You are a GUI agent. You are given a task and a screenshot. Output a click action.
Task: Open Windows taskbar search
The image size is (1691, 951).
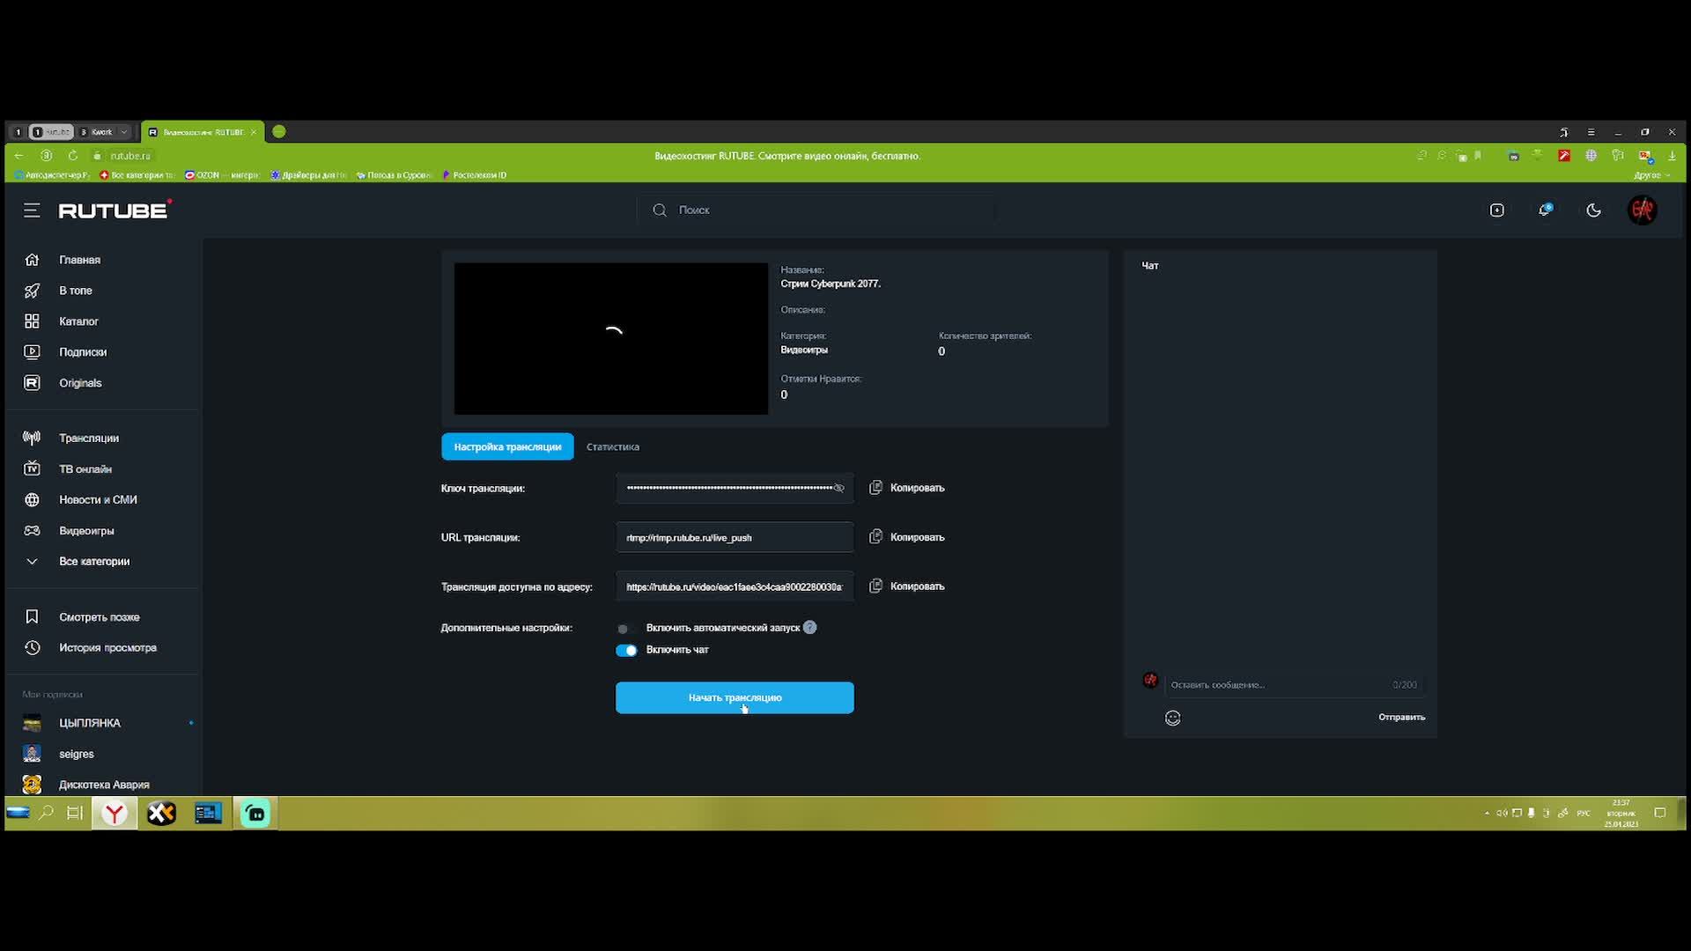[x=46, y=813]
